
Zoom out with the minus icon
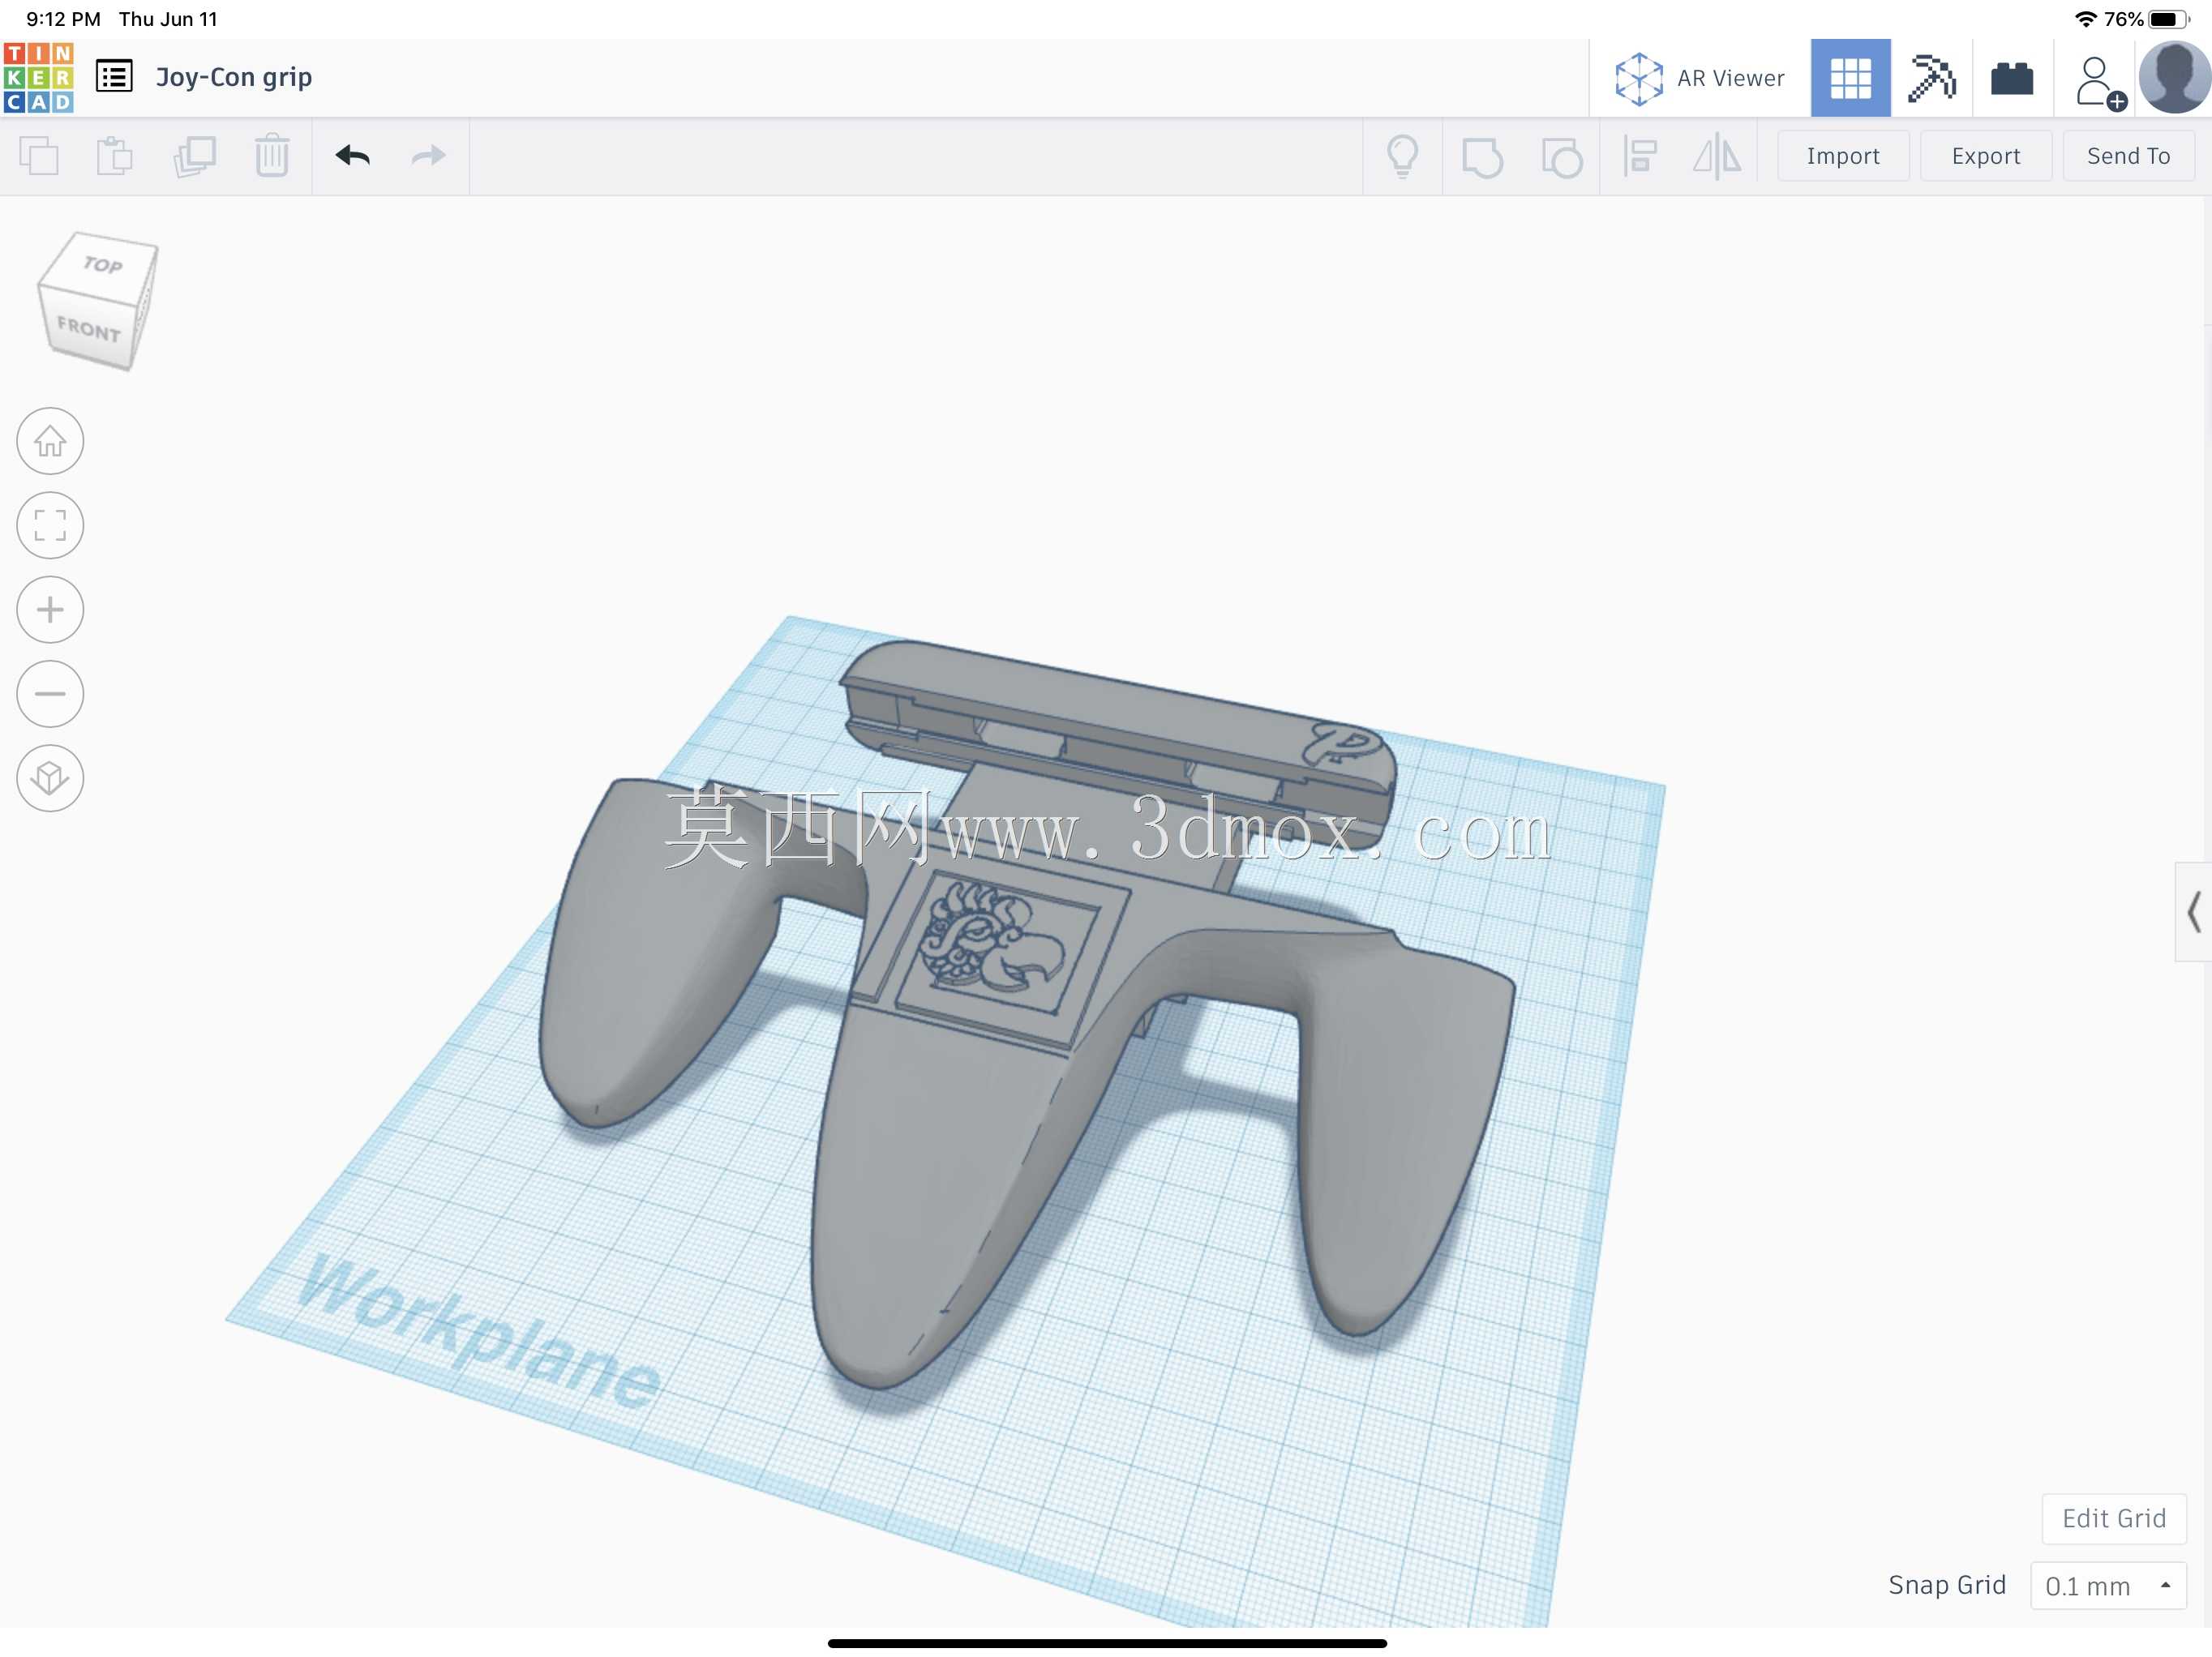tap(50, 694)
